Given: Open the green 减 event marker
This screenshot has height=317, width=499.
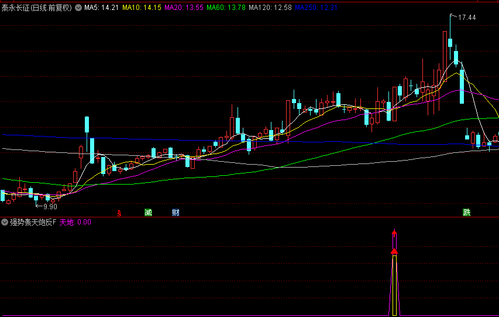Looking at the screenshot, I should point(149,212).
